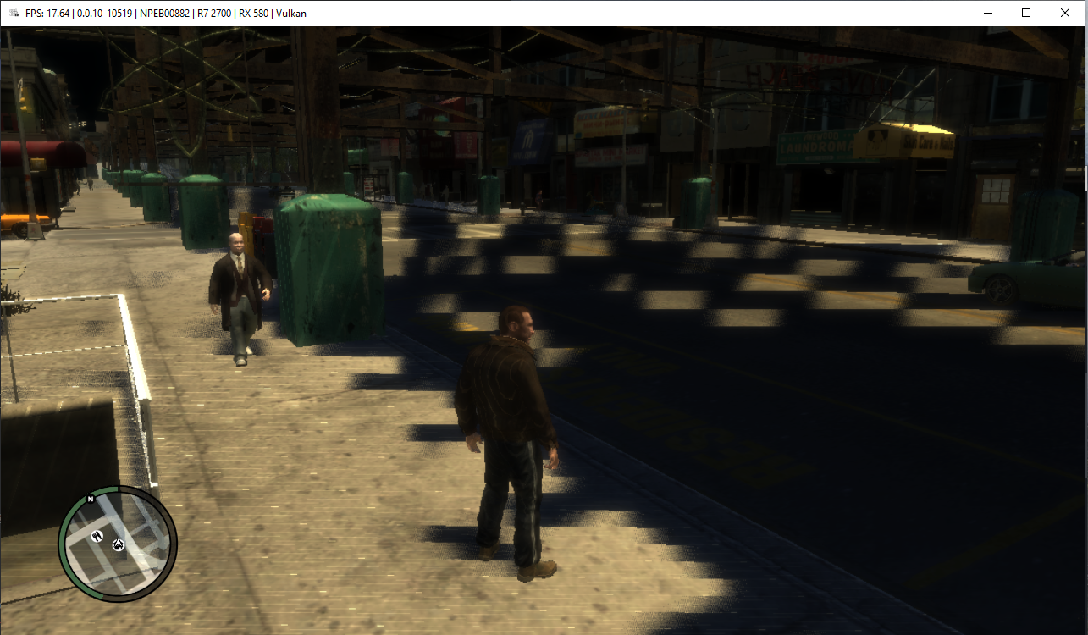Click the restaurant blip on the minimap
Viewport: 1088px width, 635px height.
click(x=97, y=537)
